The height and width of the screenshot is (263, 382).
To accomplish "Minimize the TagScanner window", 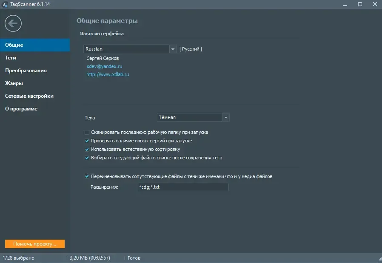I will click(x=345, y=4).
